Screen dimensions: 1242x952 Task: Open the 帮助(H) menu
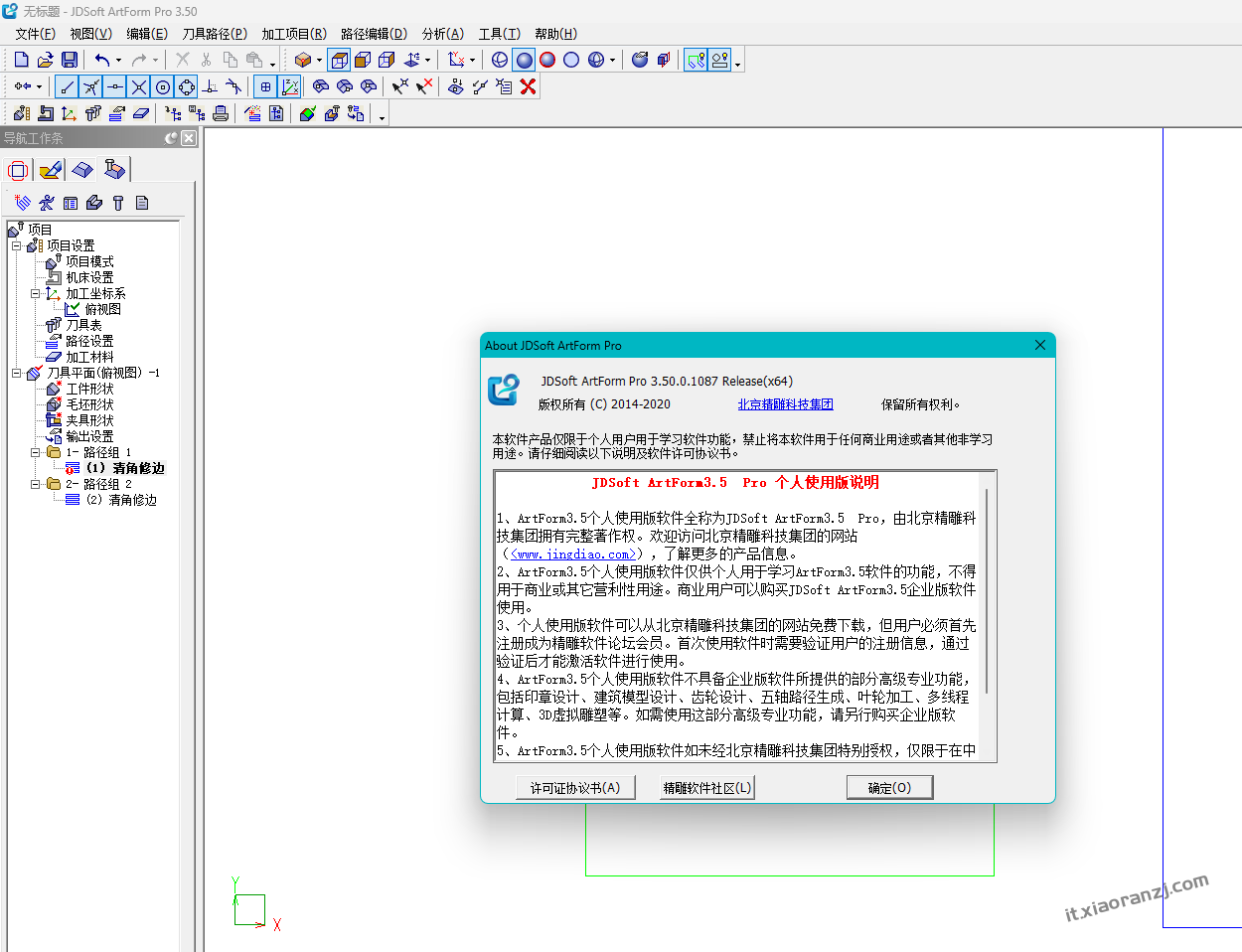pos(555,34)
